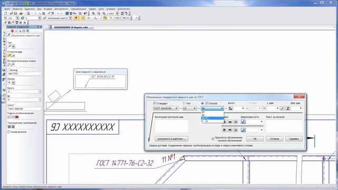This screenshot has width=338, height=190.
Task: Click the lower-row bracket sign icon
Action: click(236, 130)
